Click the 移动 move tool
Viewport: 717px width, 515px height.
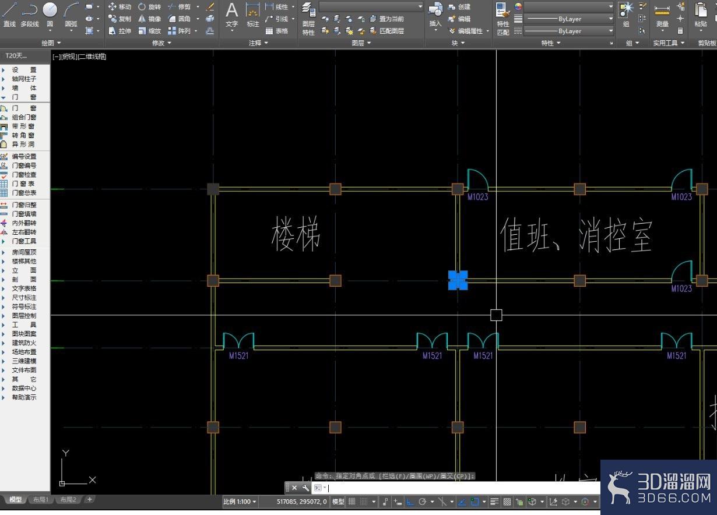(119, 6)
